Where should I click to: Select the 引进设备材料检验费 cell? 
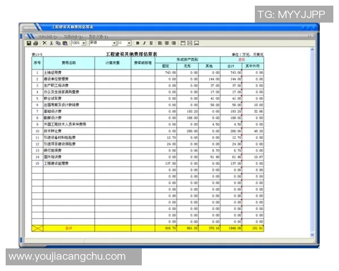click(69, 138)
